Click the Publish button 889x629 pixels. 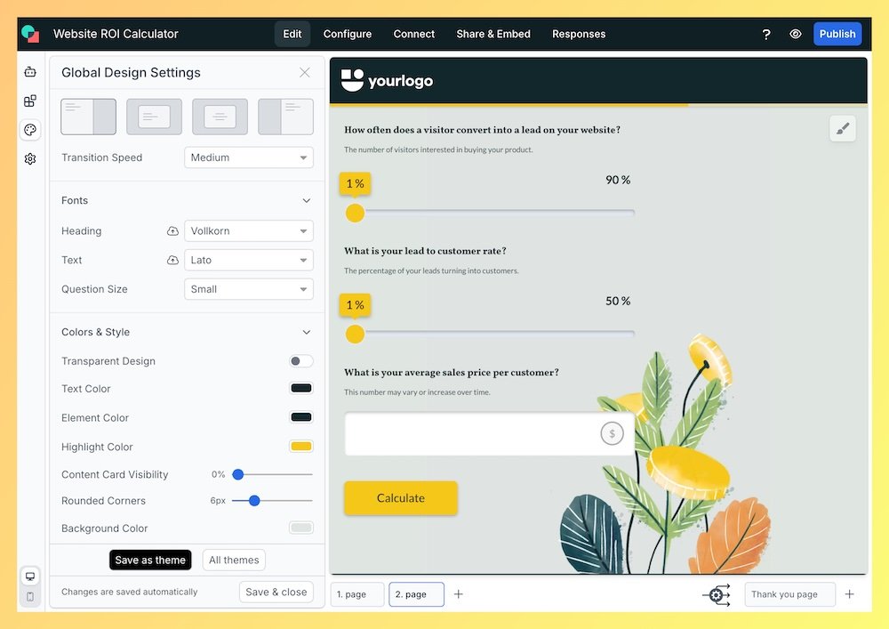837,33
